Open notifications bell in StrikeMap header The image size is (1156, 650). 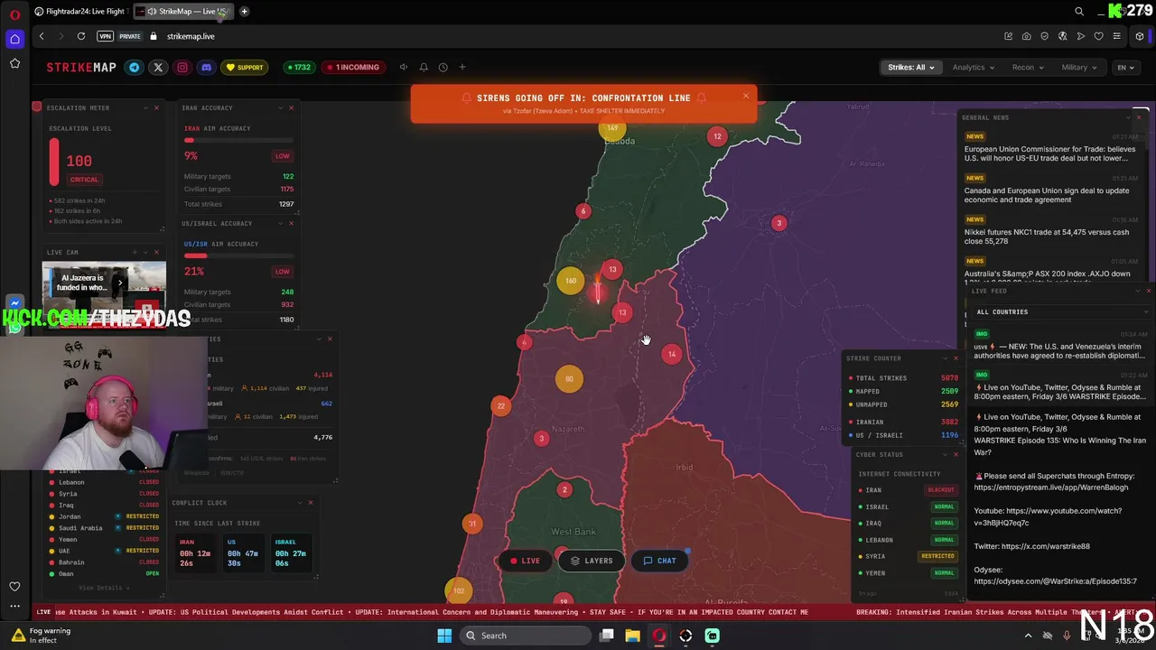[424, 67]
